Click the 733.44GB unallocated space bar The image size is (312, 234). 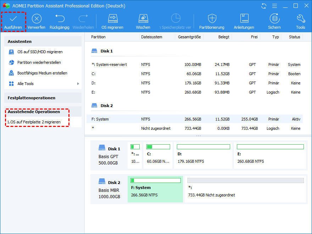click(x=245, y=181)
